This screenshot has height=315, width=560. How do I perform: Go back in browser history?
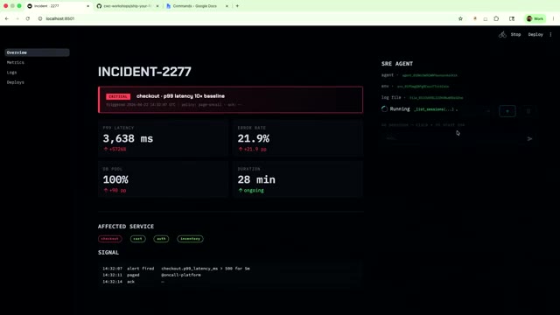7,18
